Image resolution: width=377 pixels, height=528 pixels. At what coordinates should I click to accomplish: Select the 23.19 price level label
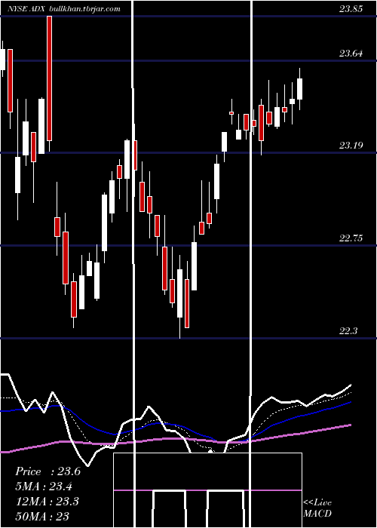coord(351,146)
